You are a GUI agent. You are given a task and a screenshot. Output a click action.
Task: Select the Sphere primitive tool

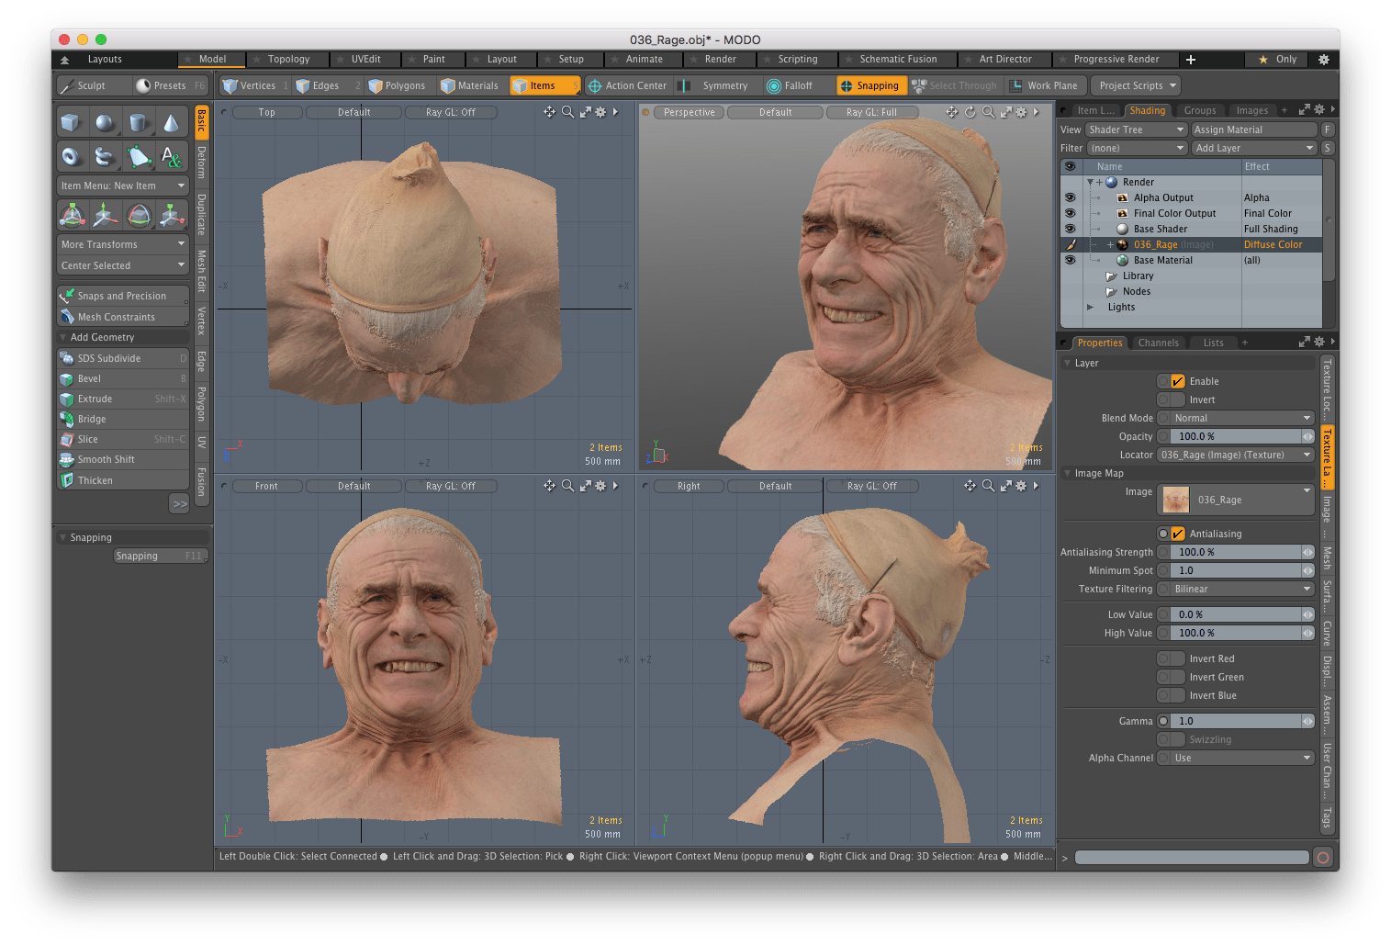(105, 122)
